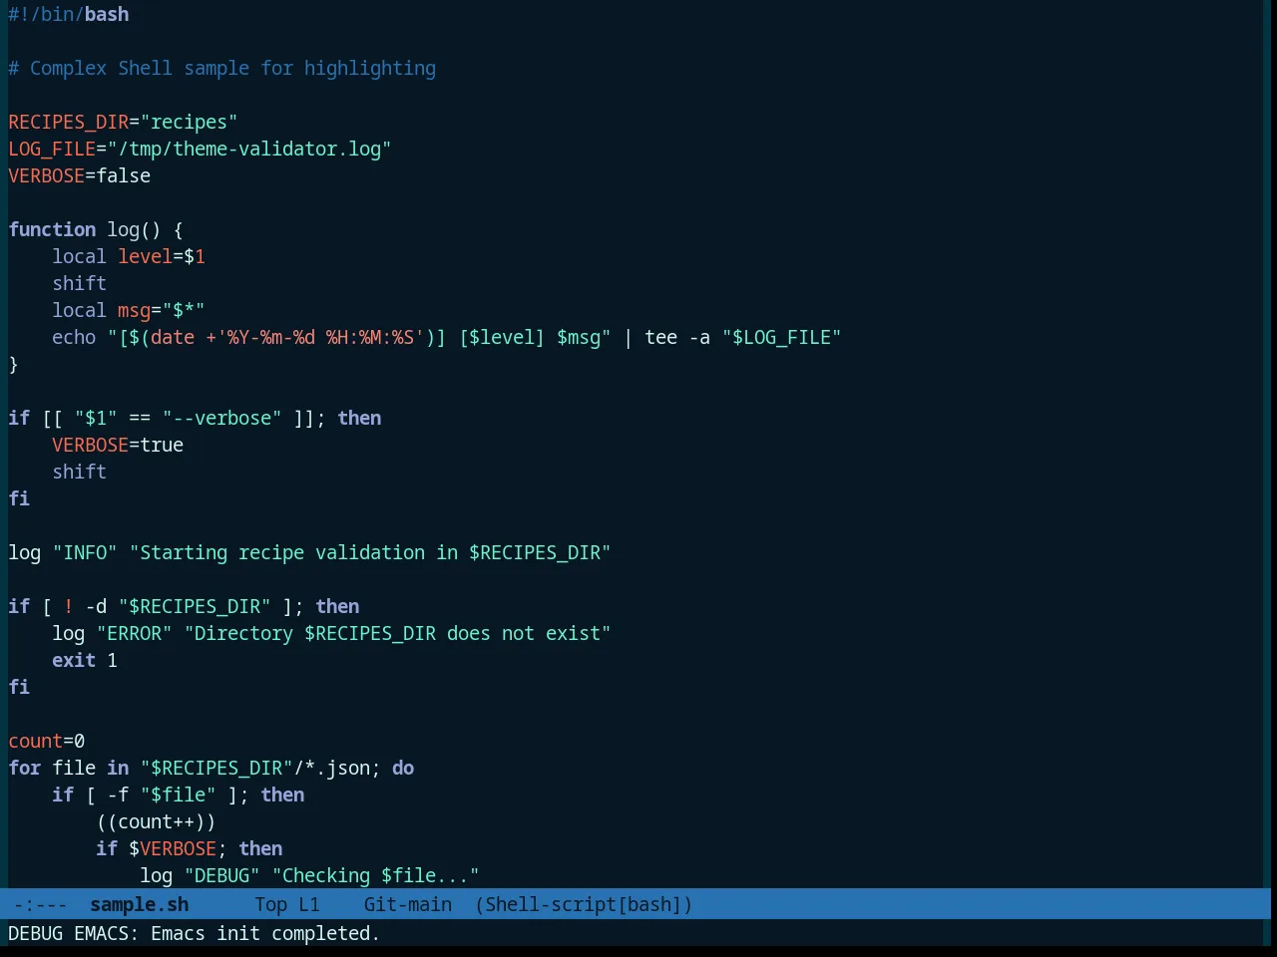Click 'tee -a' in the echo line
The image size is (1277, 957).
[x=677, y=337]
